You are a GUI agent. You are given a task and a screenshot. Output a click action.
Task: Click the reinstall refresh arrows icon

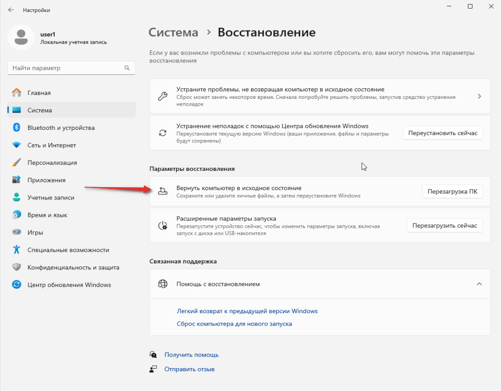[163, 133]
